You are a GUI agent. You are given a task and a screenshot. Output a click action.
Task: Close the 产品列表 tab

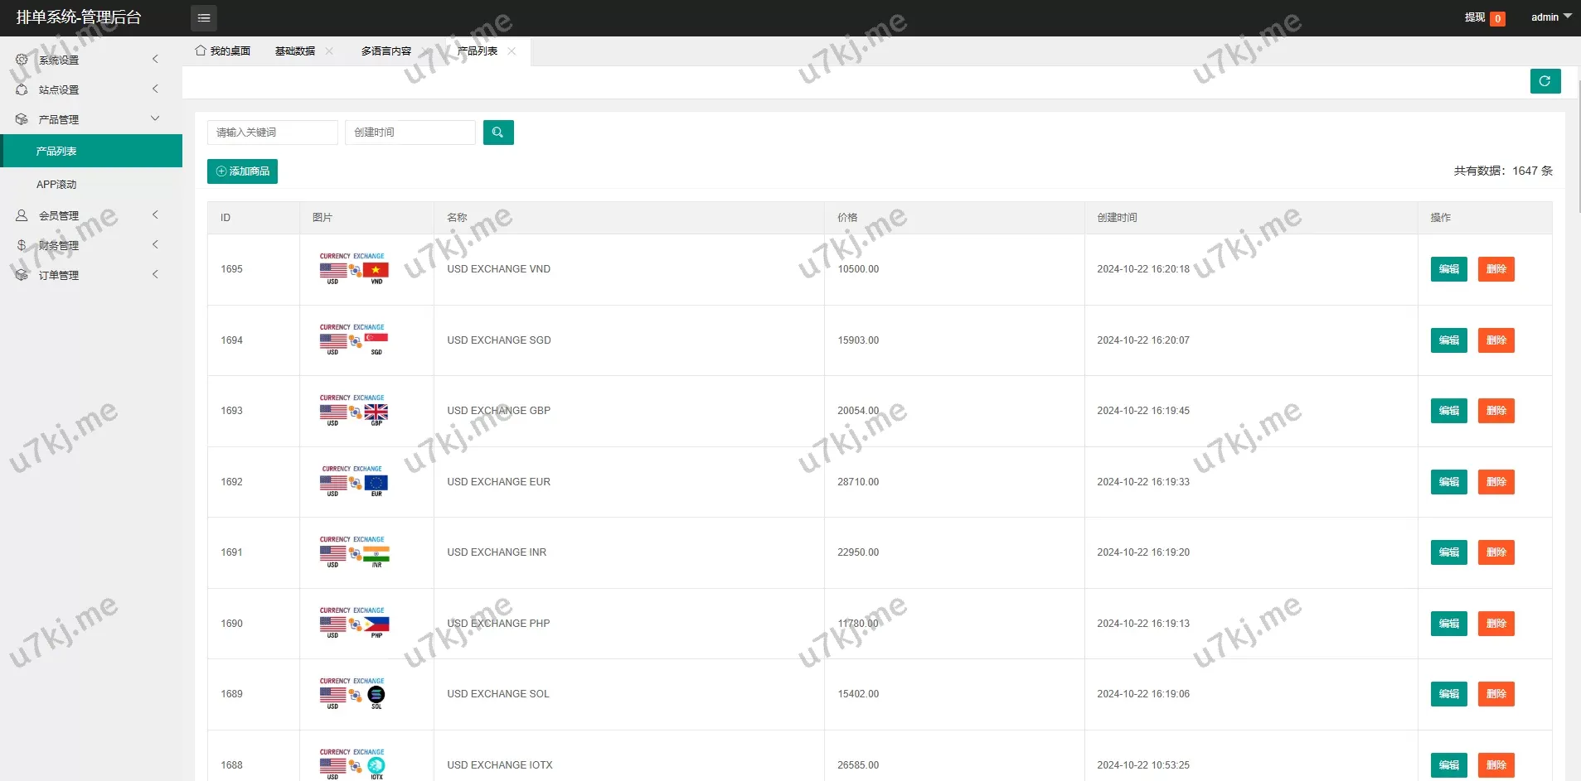512,51
